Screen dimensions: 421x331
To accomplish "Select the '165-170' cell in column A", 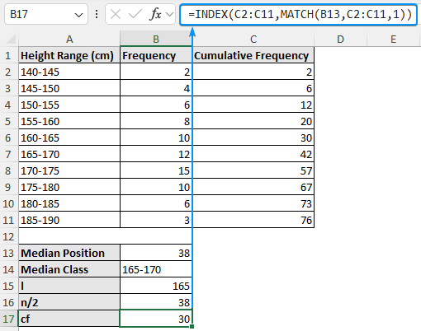I will pyautogui.click(x=69, y=154).
